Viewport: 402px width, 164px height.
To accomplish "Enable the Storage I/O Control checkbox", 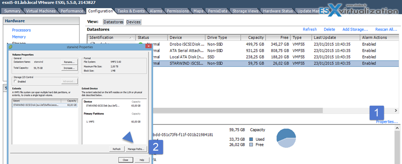I will click(15, 82).
